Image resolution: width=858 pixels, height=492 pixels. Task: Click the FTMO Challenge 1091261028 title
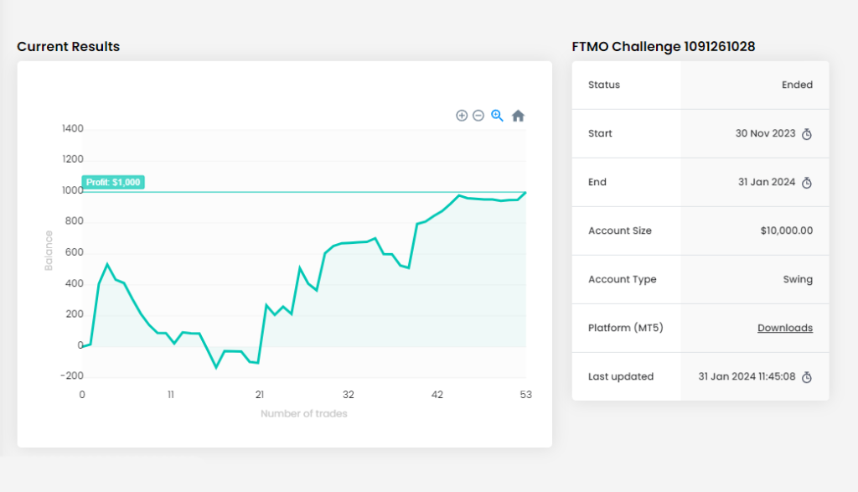664,47
